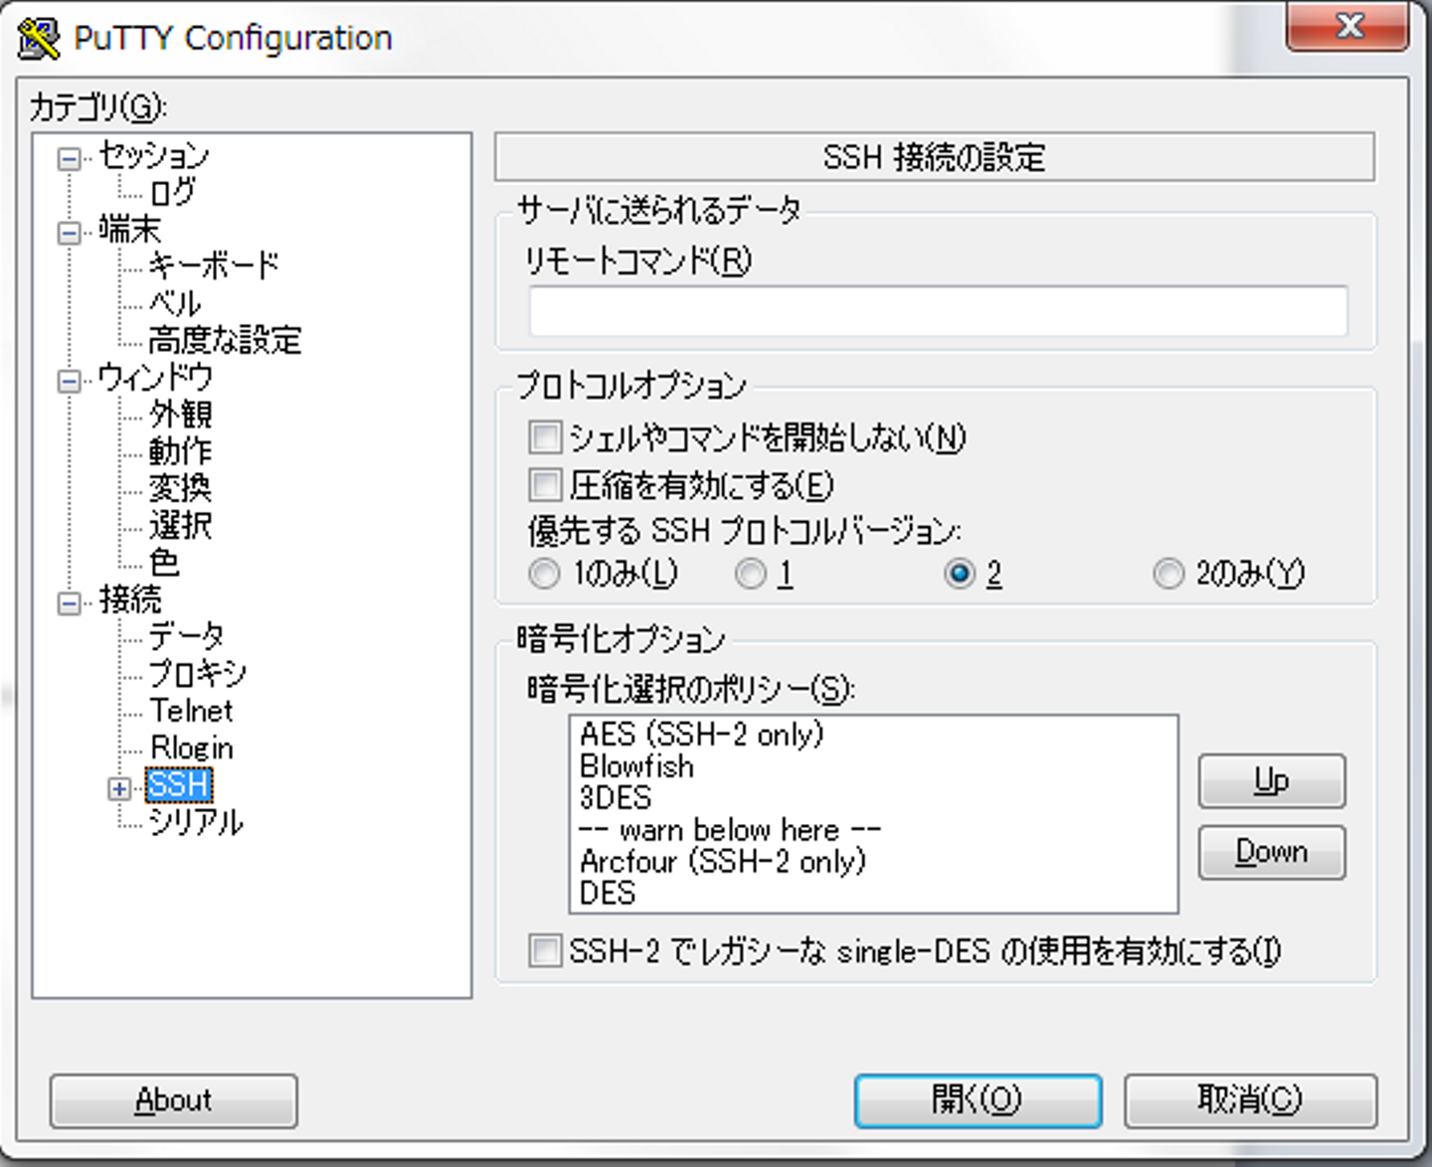Collapse the 接続 tree node
1432x1167 pixels.
click(69, 603)
